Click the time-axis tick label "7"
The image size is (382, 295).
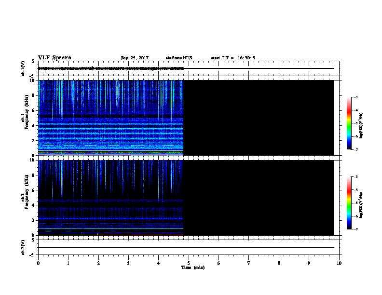[x=249, y=263]
